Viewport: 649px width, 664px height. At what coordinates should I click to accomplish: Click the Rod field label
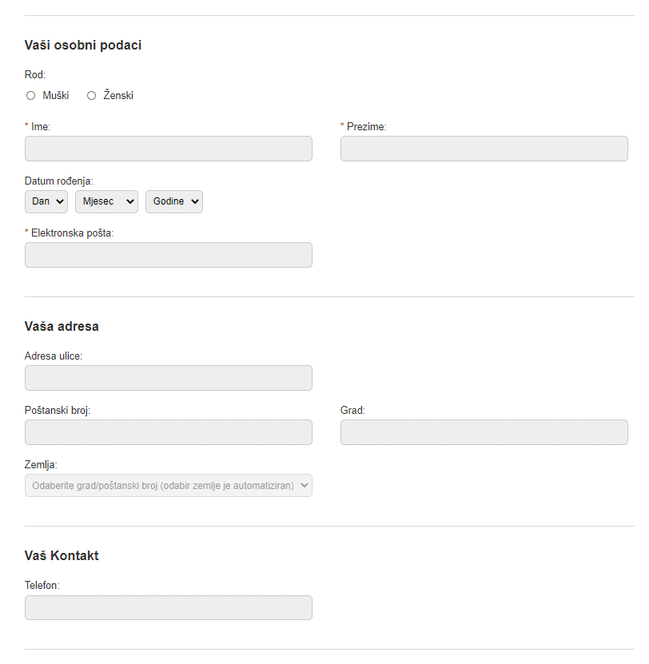pyautogui.click(x=35, y=75)
